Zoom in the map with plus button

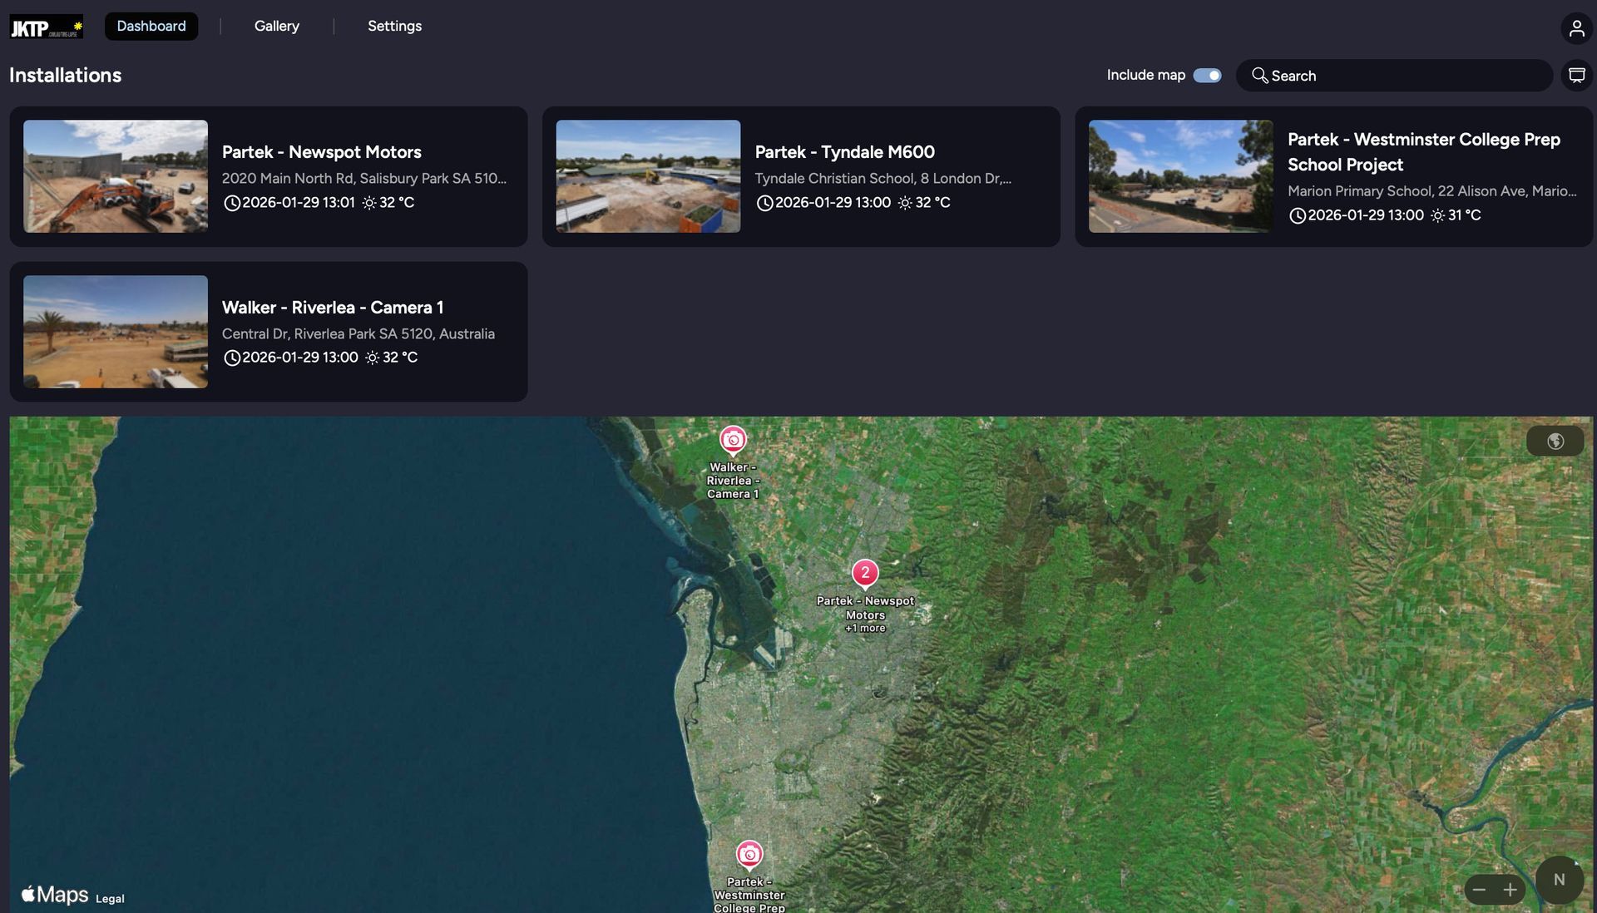click(1510, 890)
